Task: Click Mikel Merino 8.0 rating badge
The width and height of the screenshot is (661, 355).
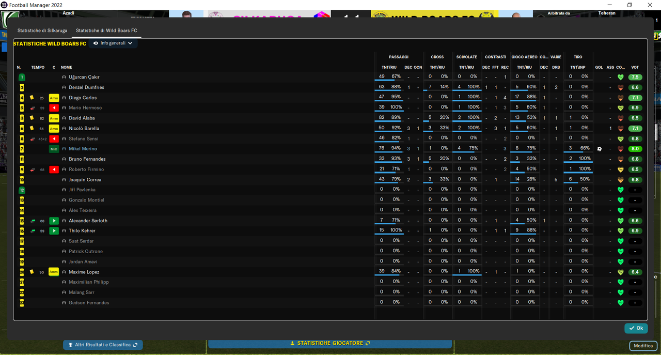Action: 635,149
